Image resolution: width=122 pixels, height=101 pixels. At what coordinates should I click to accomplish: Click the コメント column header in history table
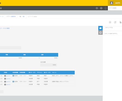tap(54, 73)
